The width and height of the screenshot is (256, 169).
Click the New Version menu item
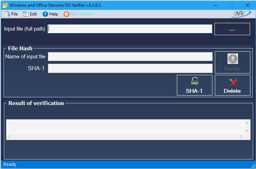click(x=78, y=14)
